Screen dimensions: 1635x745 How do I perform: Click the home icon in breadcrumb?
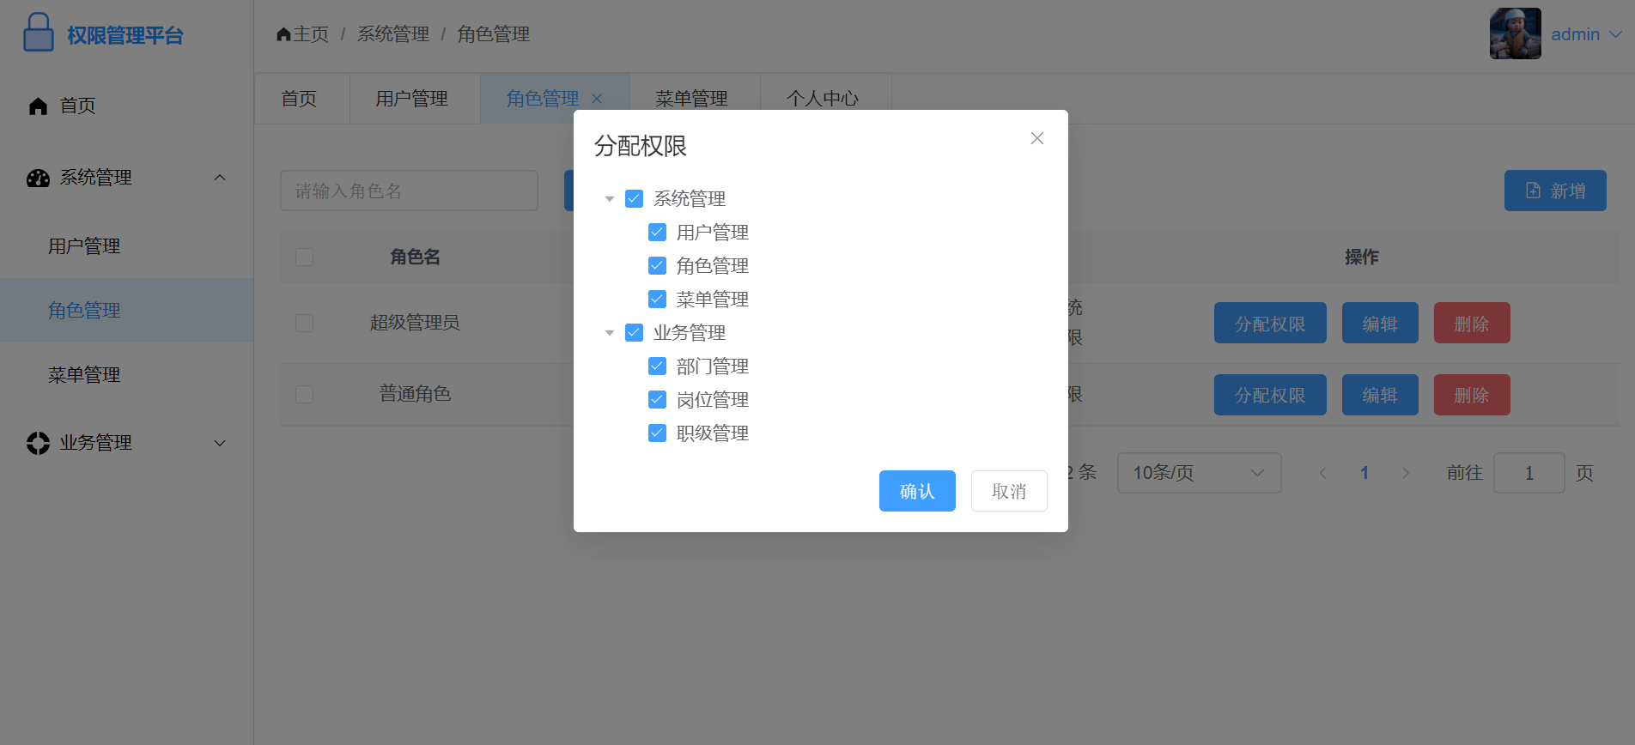coord(283,34)
